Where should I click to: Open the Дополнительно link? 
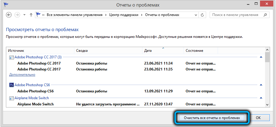pos(22,75)
